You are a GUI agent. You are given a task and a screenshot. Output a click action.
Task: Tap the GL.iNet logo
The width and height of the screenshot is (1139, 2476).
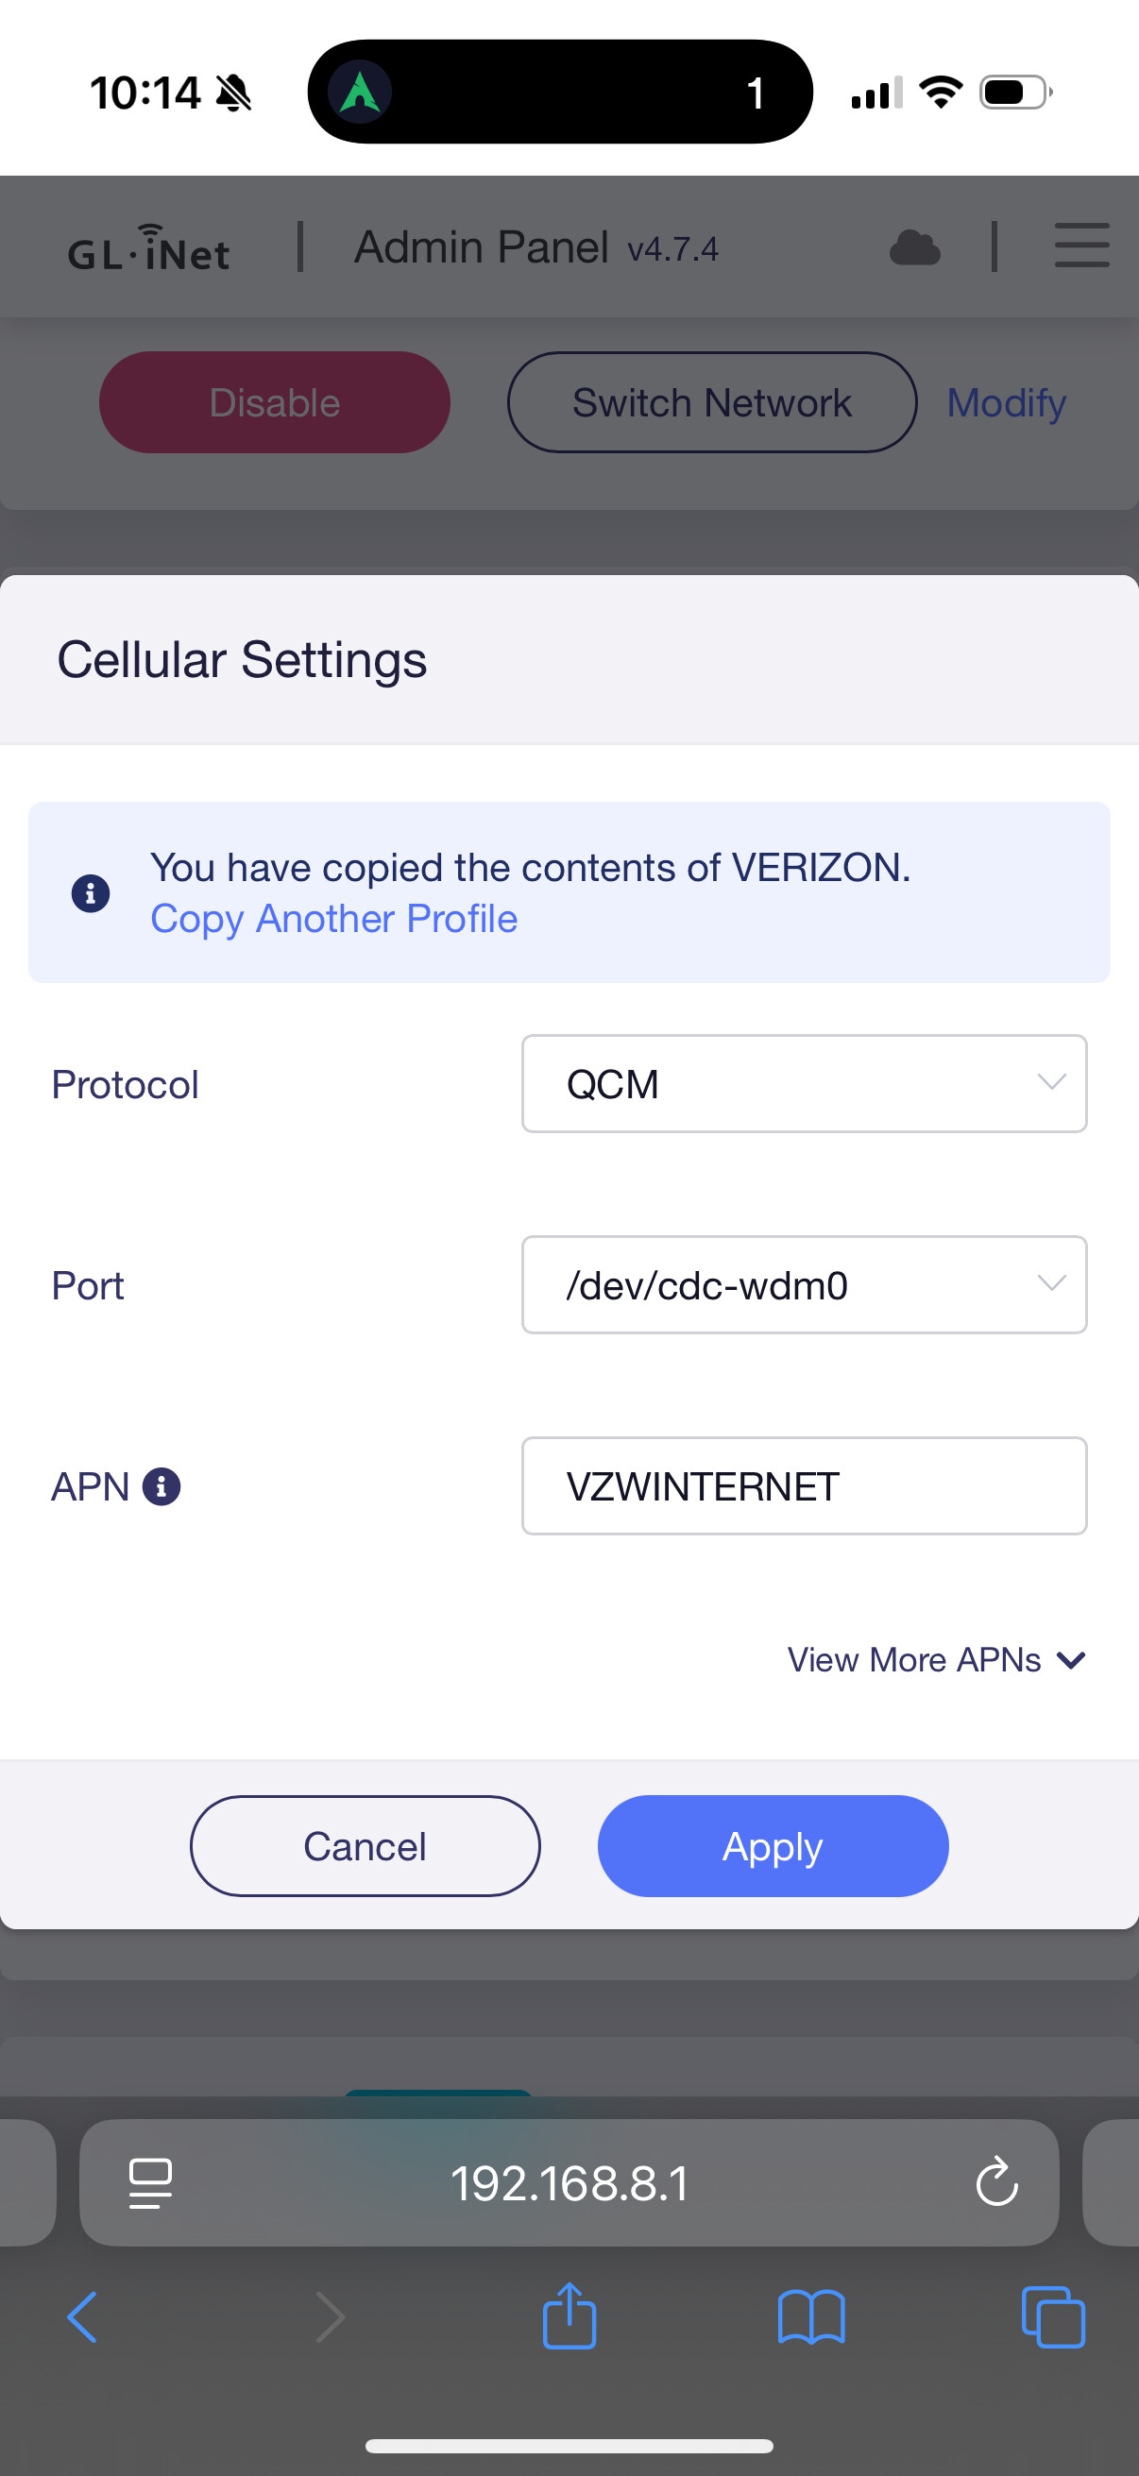[x=149, y=249]
